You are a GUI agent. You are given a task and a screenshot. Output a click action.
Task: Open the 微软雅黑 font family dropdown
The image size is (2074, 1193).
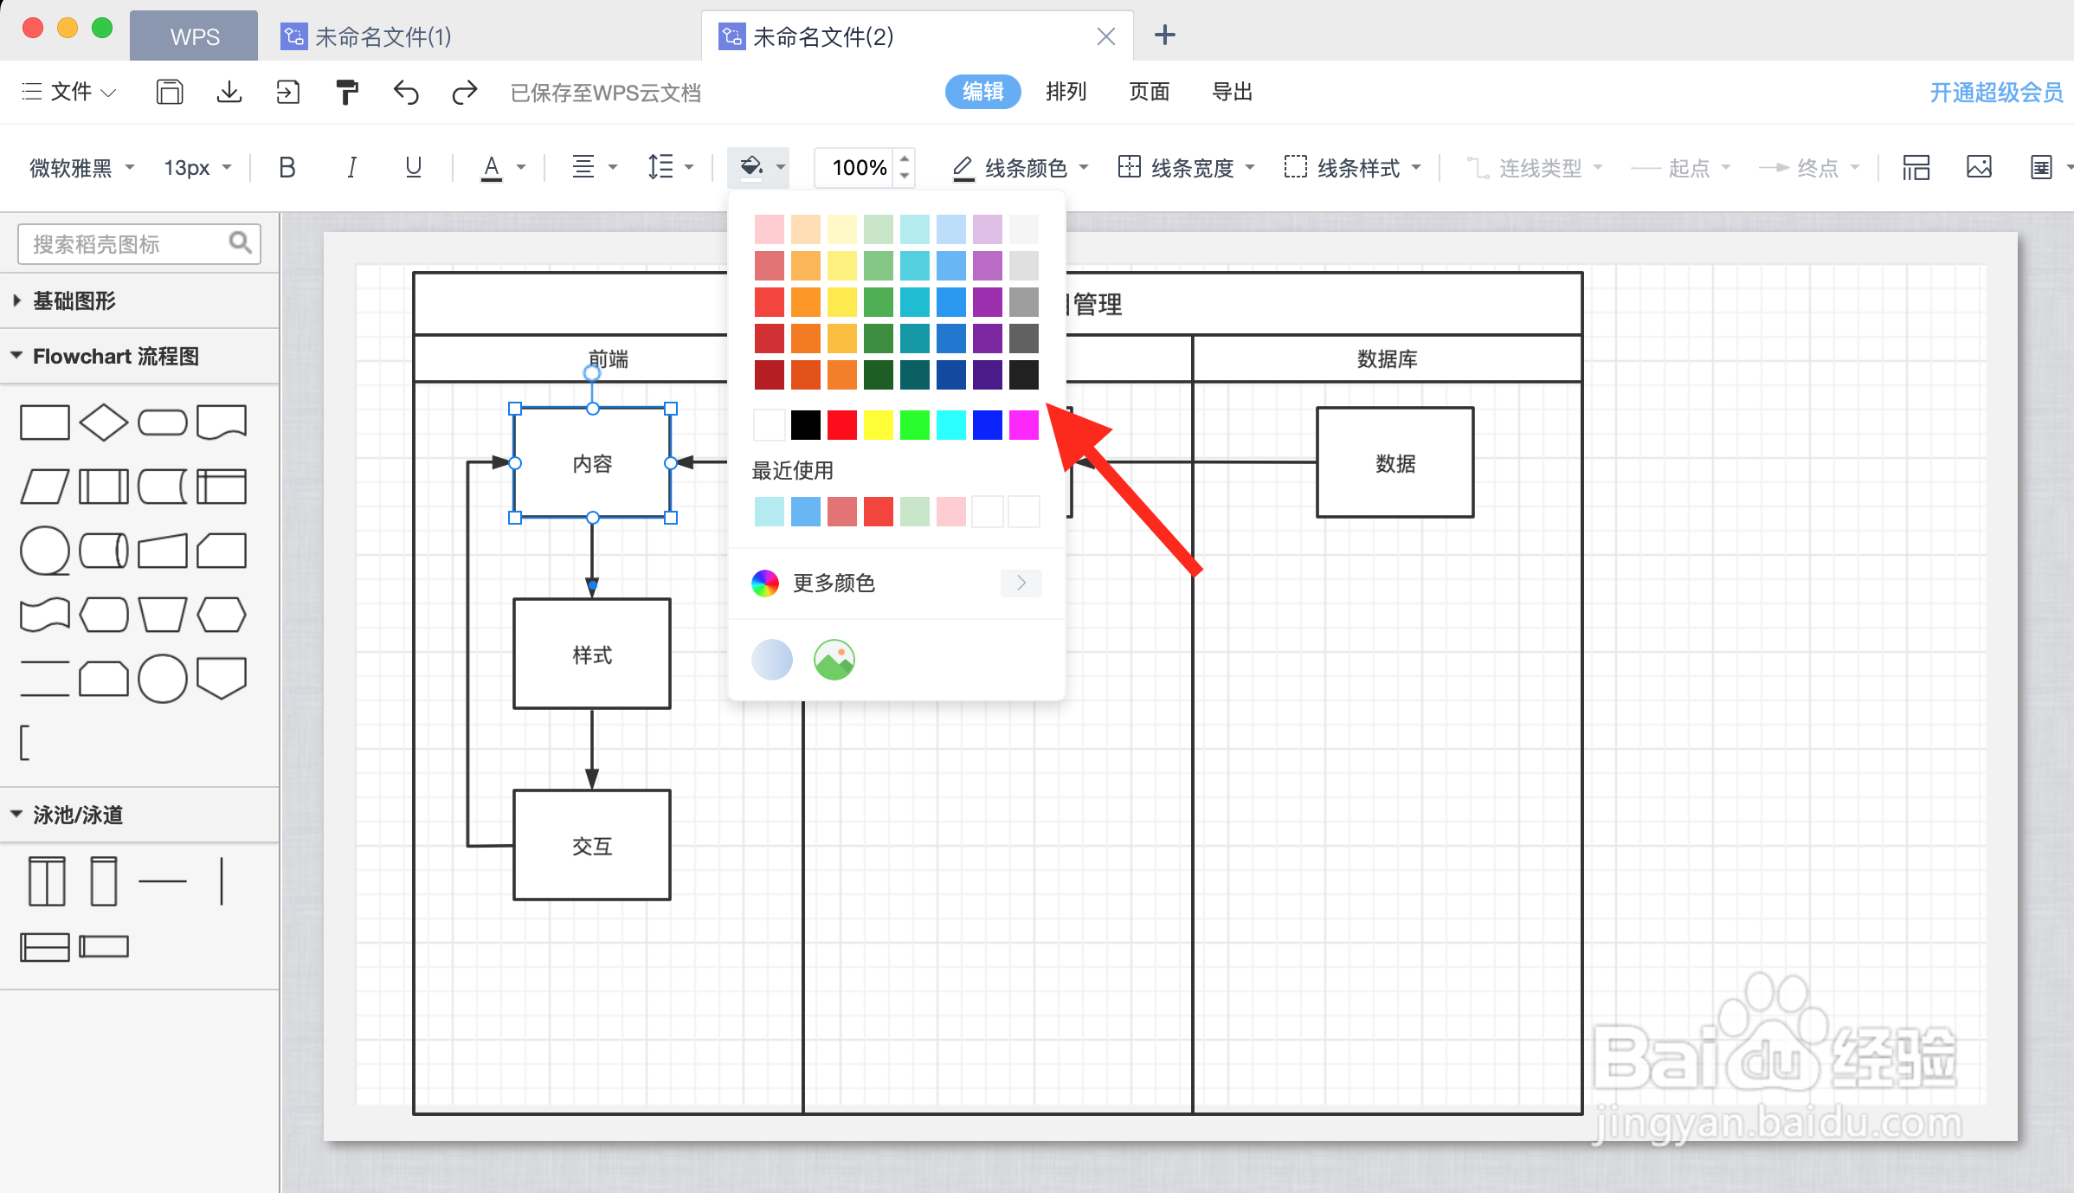(82, 167)
